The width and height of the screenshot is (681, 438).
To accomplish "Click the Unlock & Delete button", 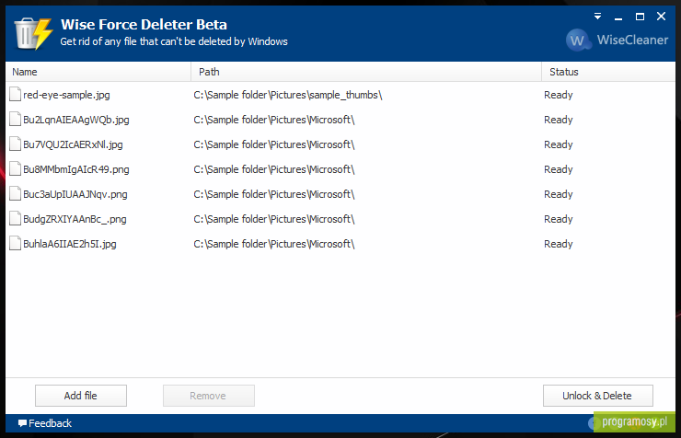I will (597, 396).
